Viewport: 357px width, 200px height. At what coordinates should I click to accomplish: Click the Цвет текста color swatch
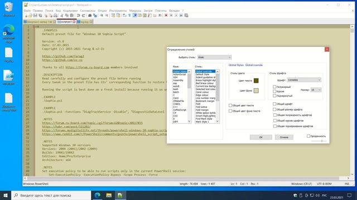tap(256, 81)
